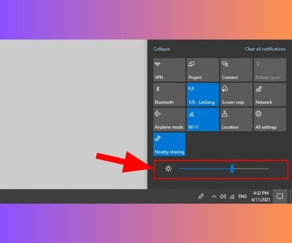
Task: Clear all notifications
Action: pos(265,49)
